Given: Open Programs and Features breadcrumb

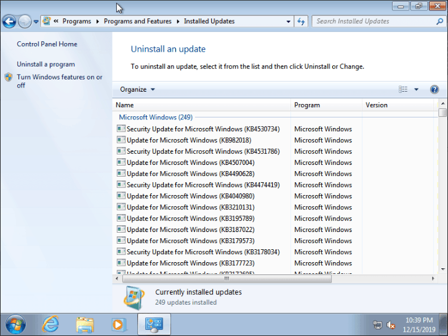Looking at the screenshot, I should pyautogui.click(x=137, y=21).
